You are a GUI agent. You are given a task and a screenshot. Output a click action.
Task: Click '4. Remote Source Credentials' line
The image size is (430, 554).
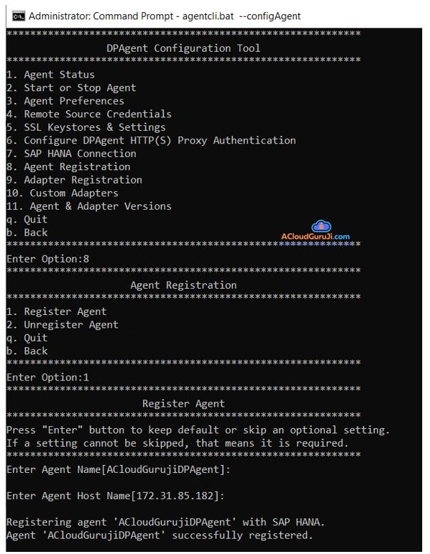click(x=89, y=114)
